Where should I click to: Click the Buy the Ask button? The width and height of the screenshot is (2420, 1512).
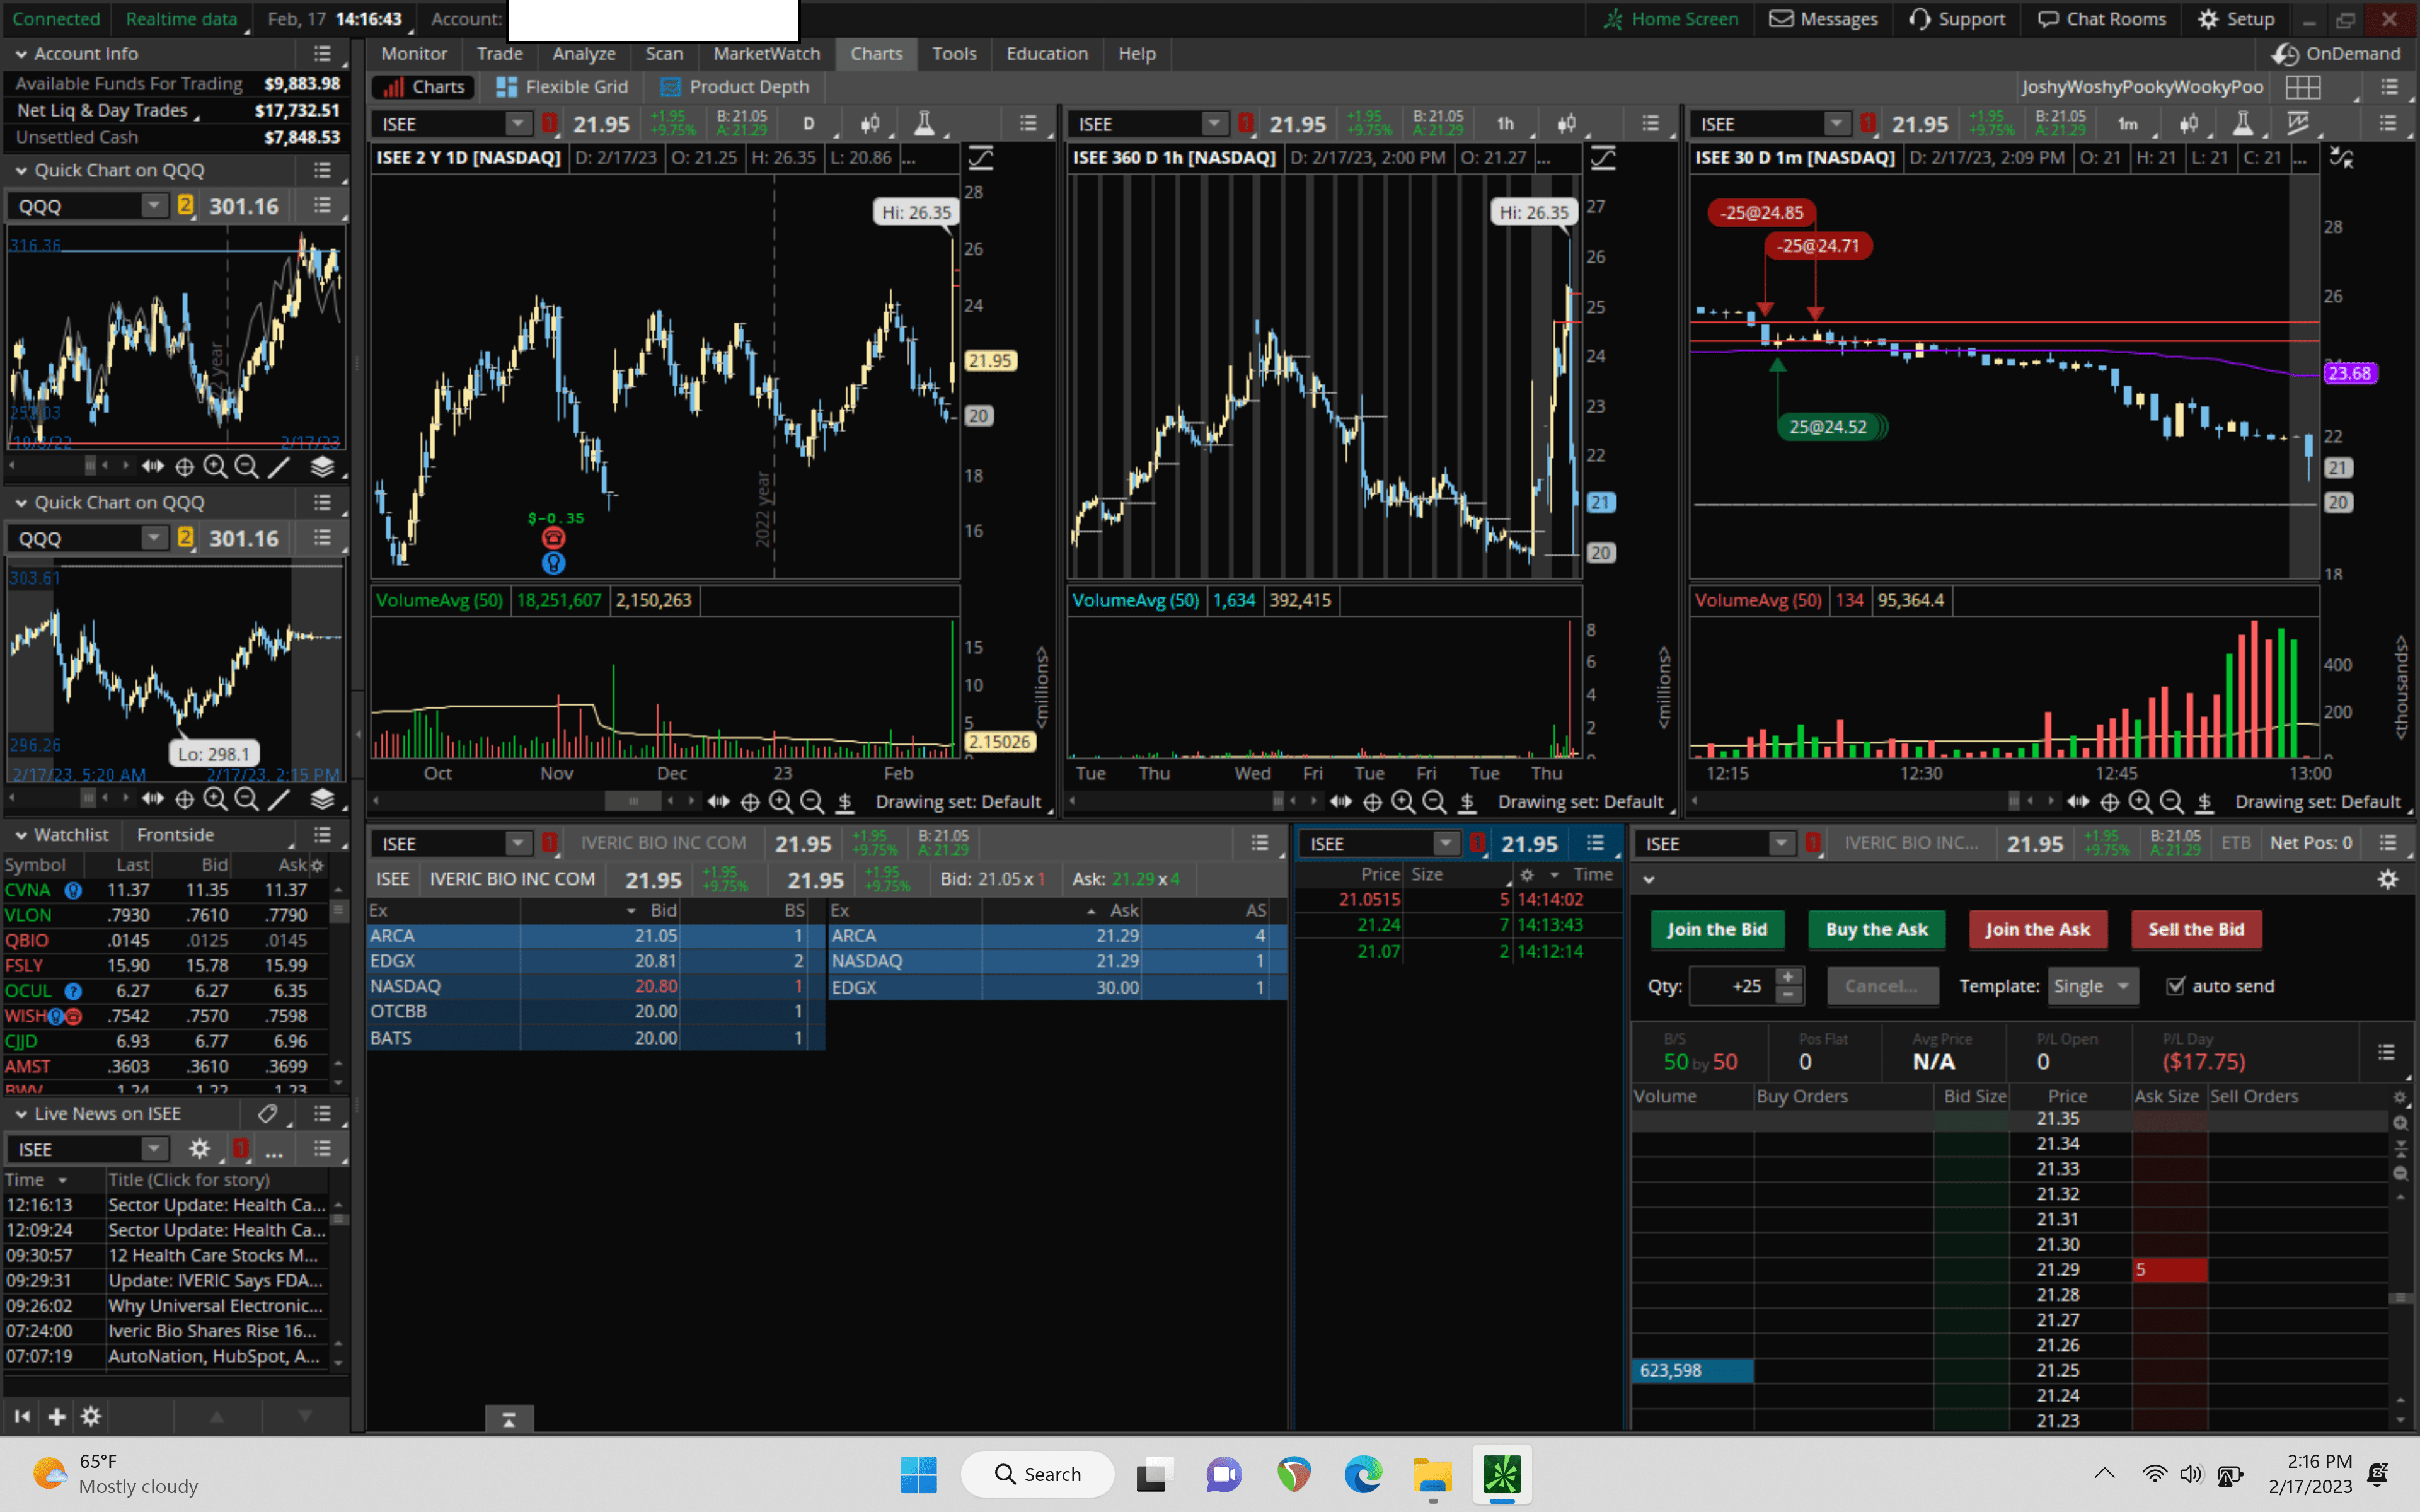point(1876,929)
